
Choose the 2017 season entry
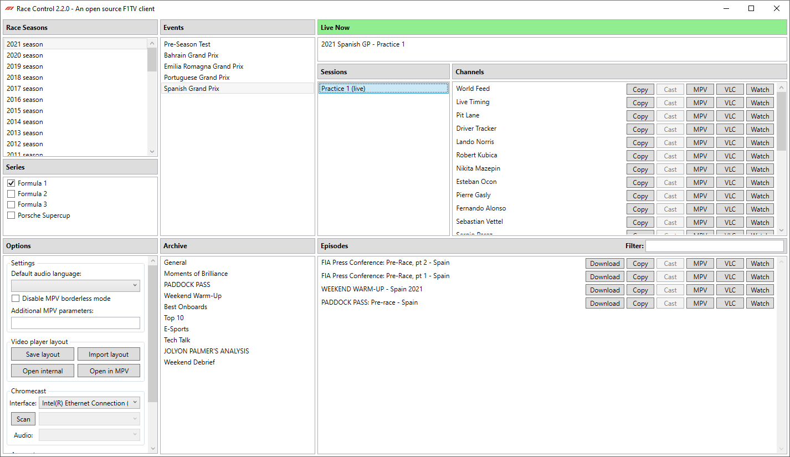coord(75,89)
